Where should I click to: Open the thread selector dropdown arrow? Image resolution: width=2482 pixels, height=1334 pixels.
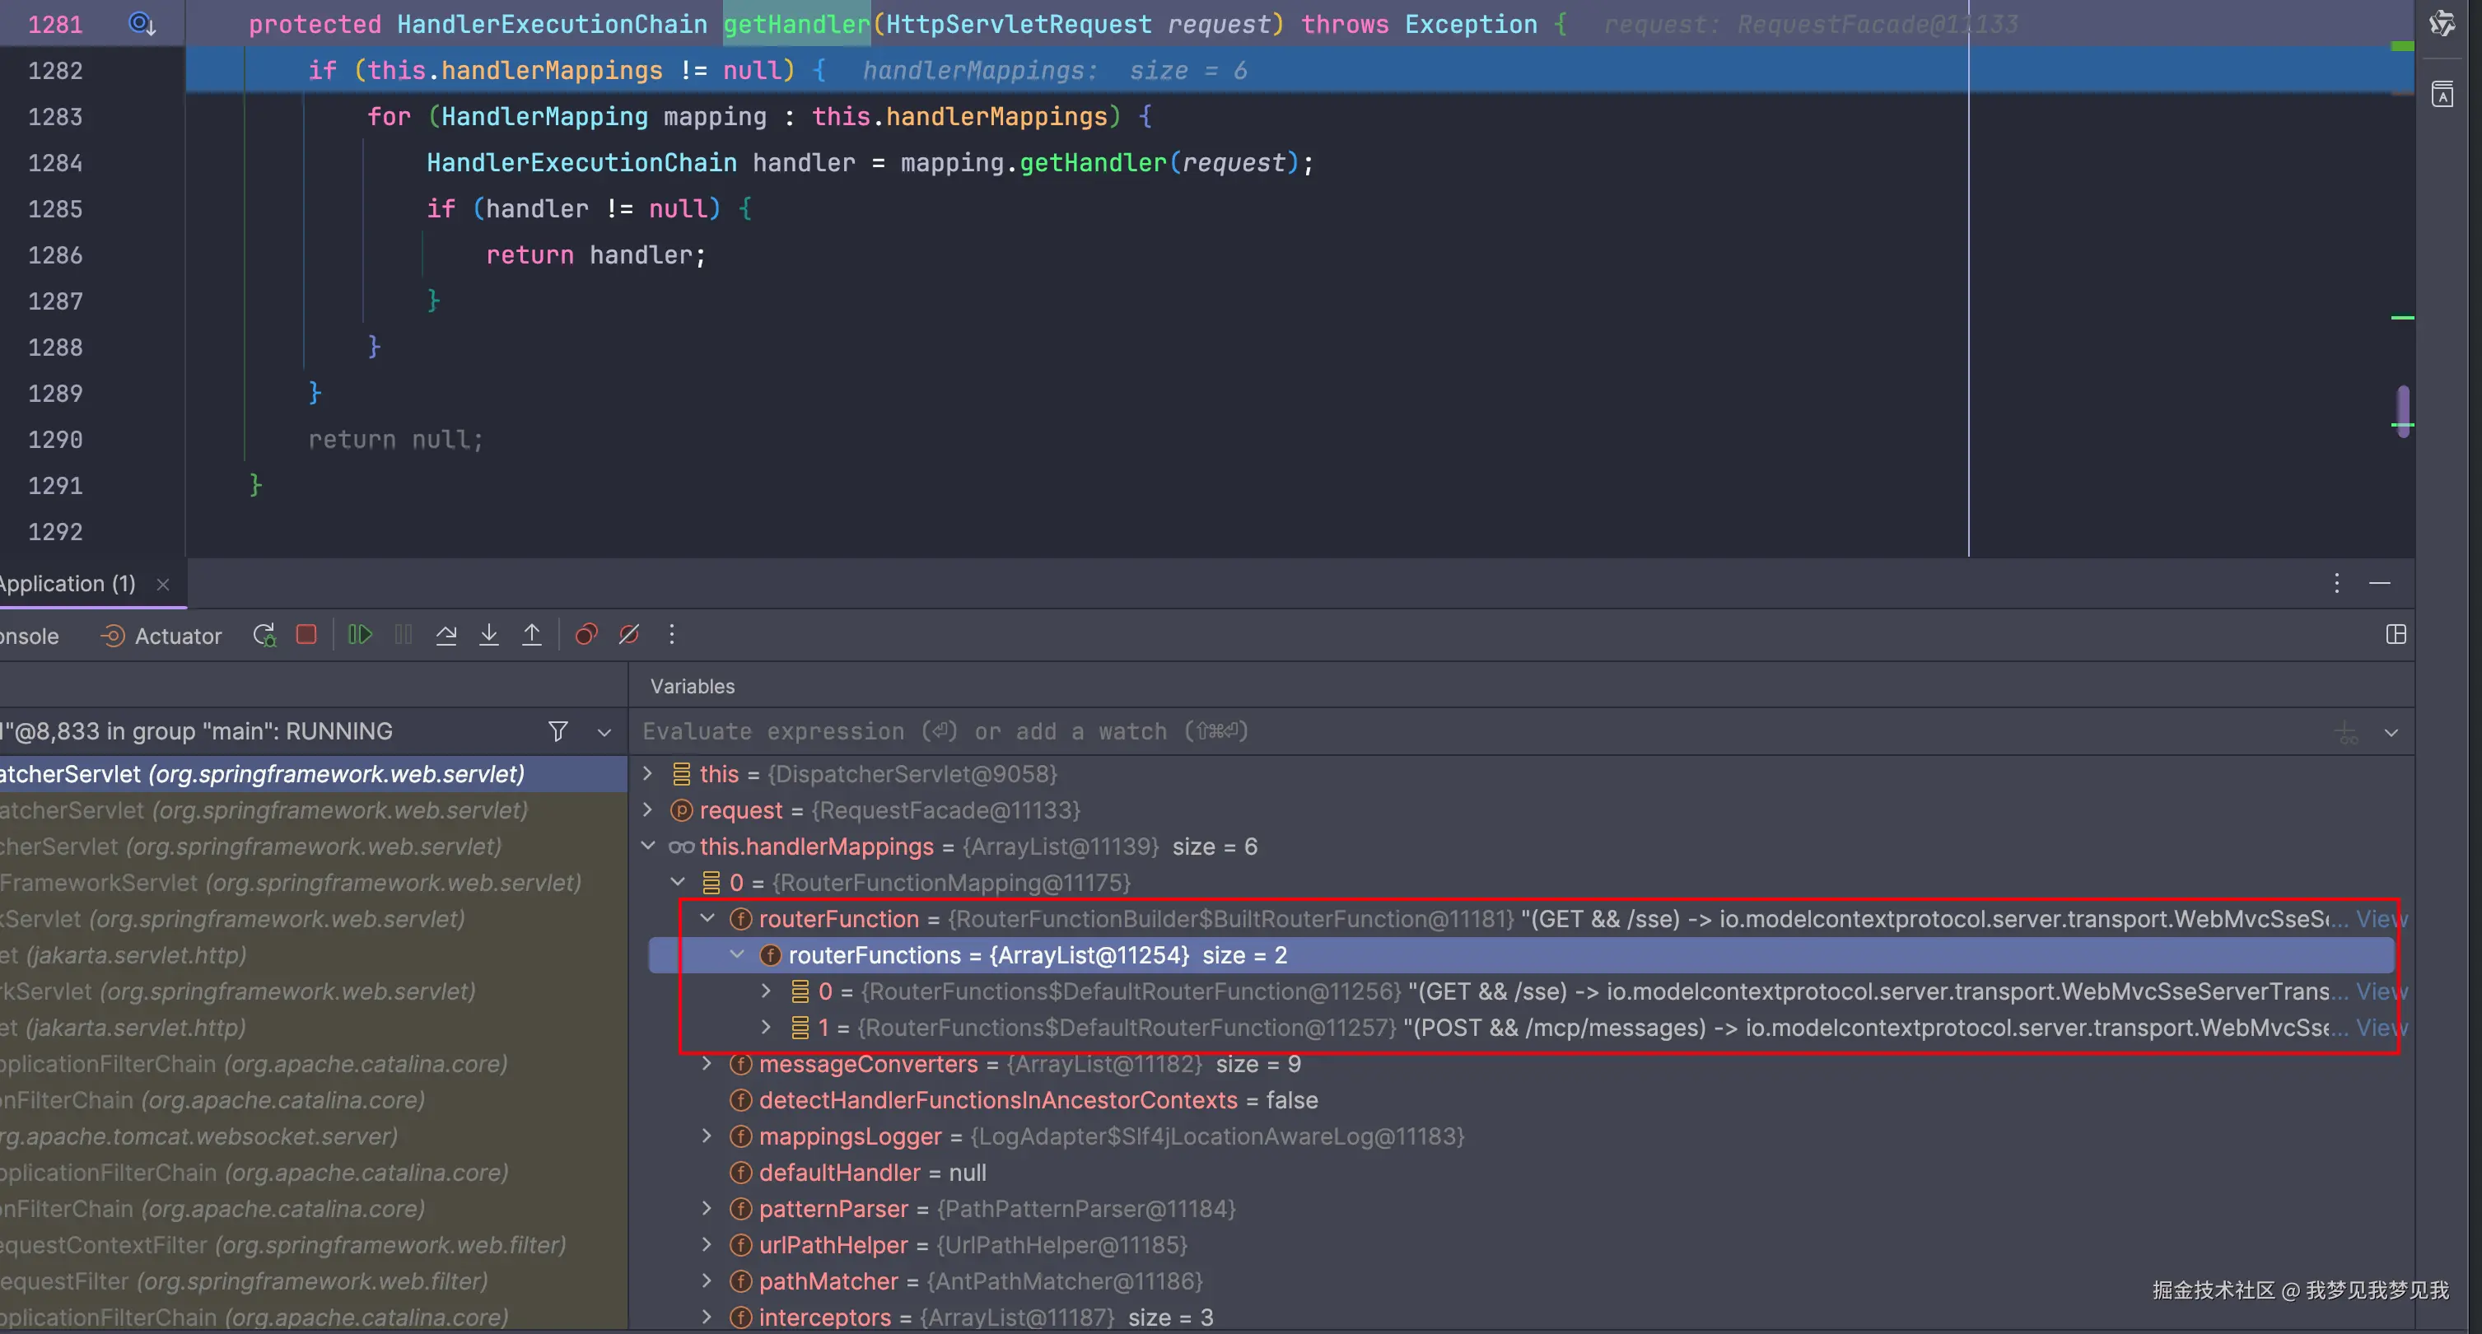pyautogui.click(x=604, y=733)
